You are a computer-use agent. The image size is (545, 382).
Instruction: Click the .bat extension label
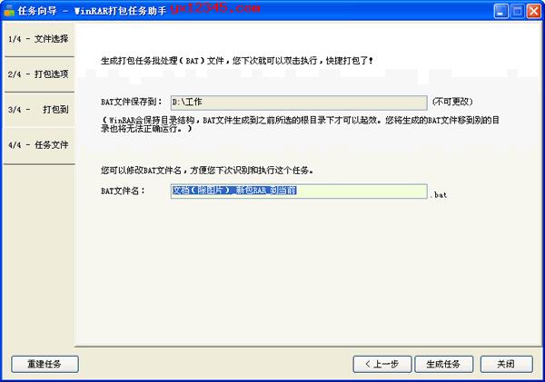439,195
